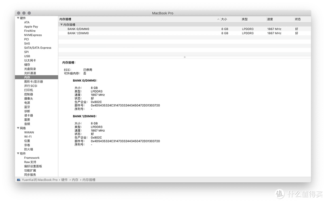
Task: Select USB sidebar item
Action: pos(27,56)
